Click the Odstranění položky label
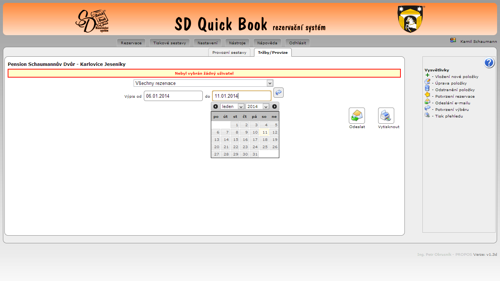 click(455, 90)
